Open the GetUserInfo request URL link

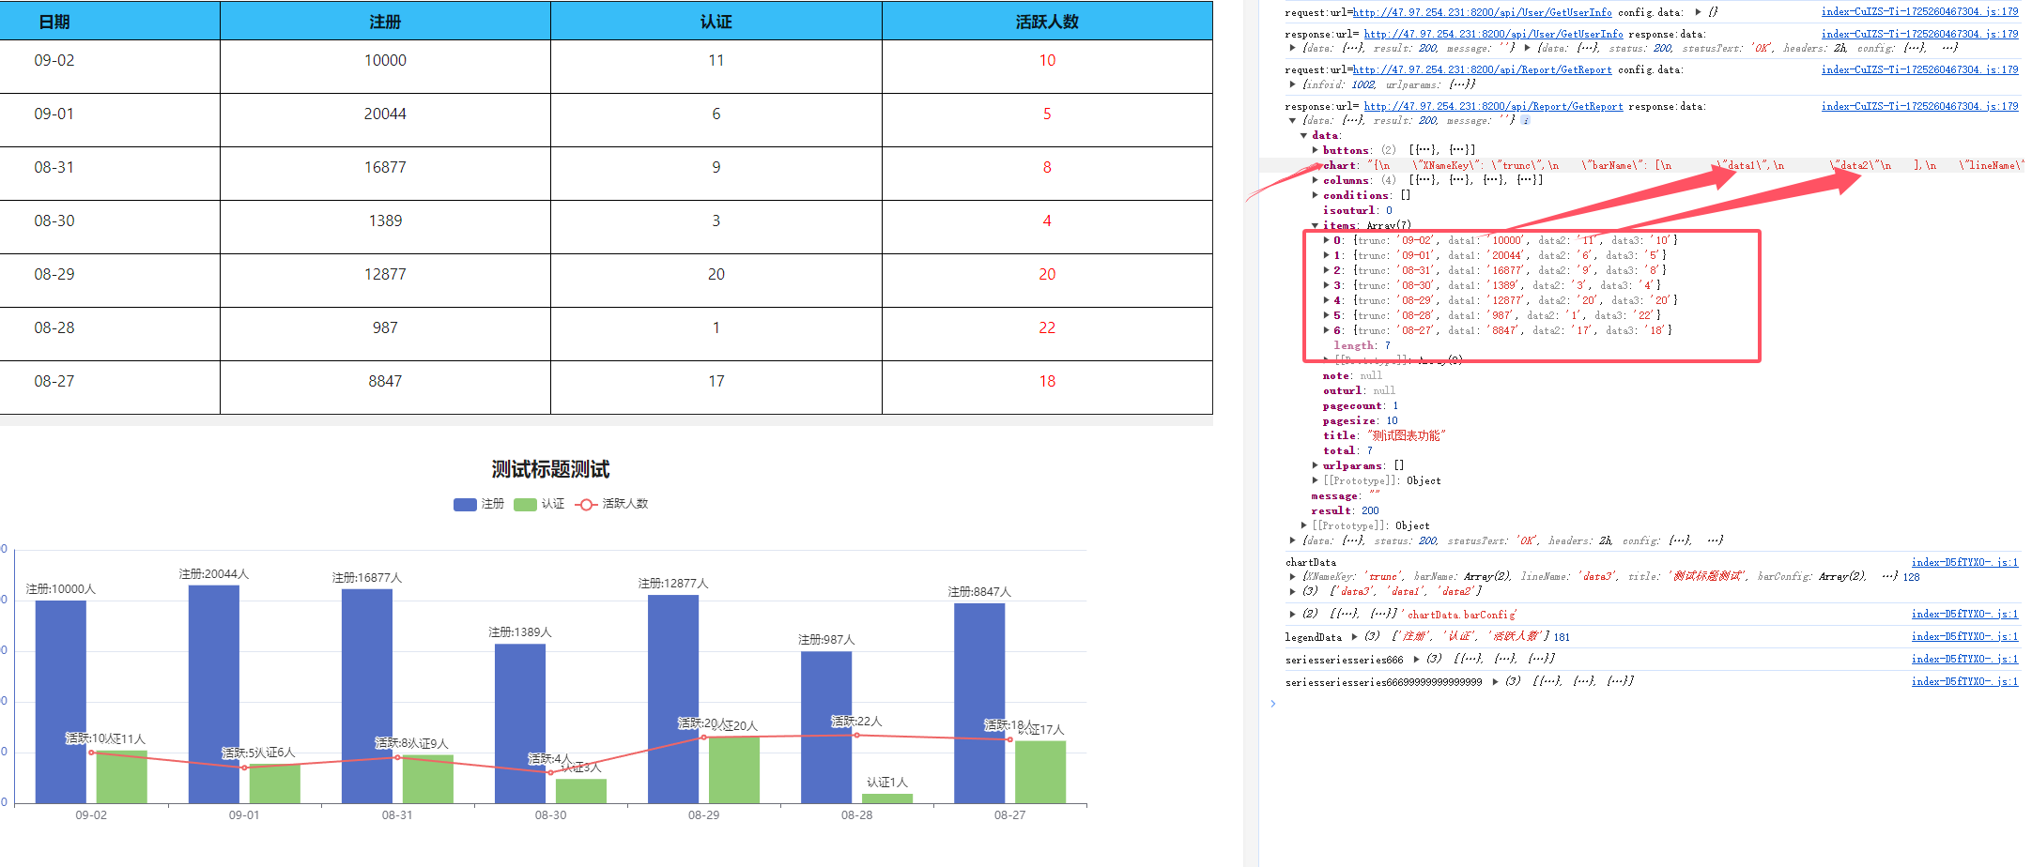(1482, 13)
